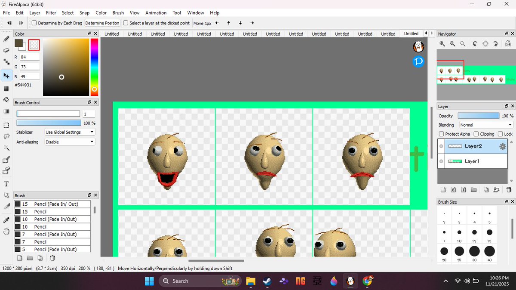
Task: Rotate canvas left in Navigator
Action: point(475,43)
